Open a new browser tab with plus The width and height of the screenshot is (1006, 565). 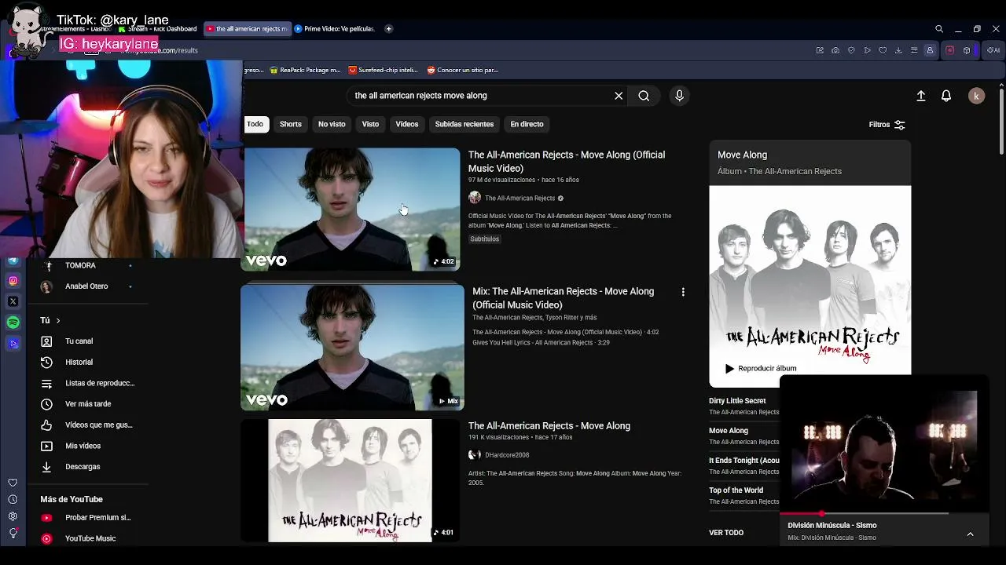click(x=388, y=29)
